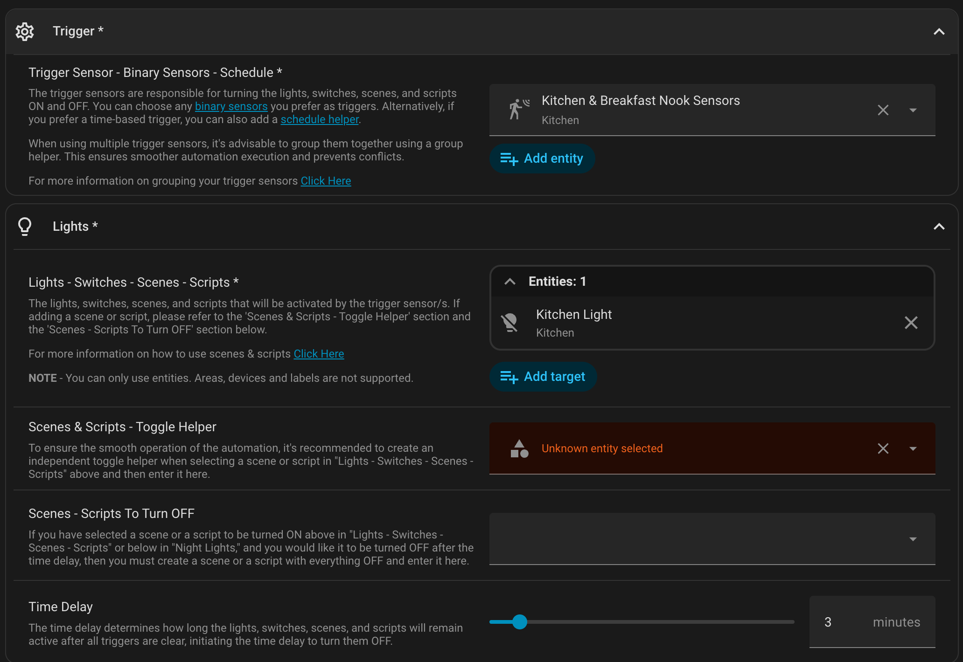Click the Trigger section gear icon
Image resolution: width=963 pixels, height=662 pixels.
[25, 31]
